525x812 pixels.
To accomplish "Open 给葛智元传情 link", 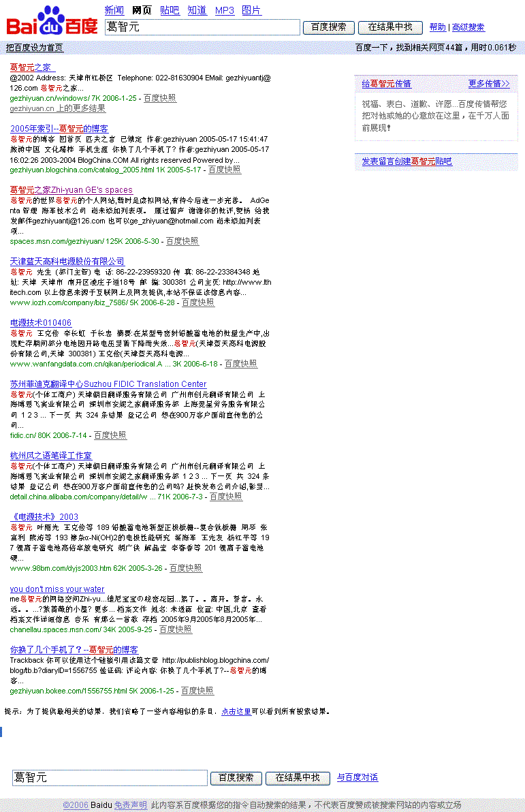I will 386,84.
